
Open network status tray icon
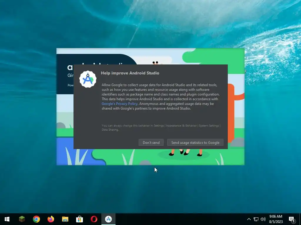256,219
